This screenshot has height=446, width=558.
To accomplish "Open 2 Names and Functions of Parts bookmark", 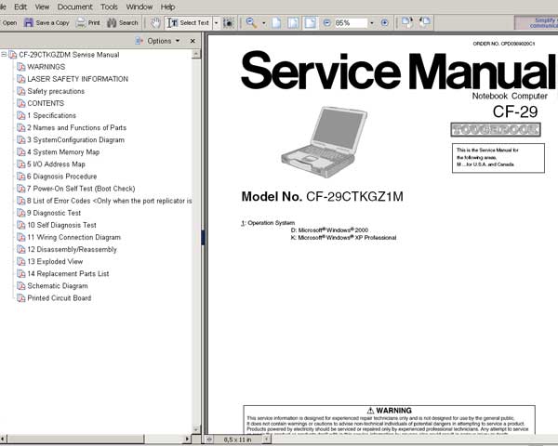I will coord(77,127).
